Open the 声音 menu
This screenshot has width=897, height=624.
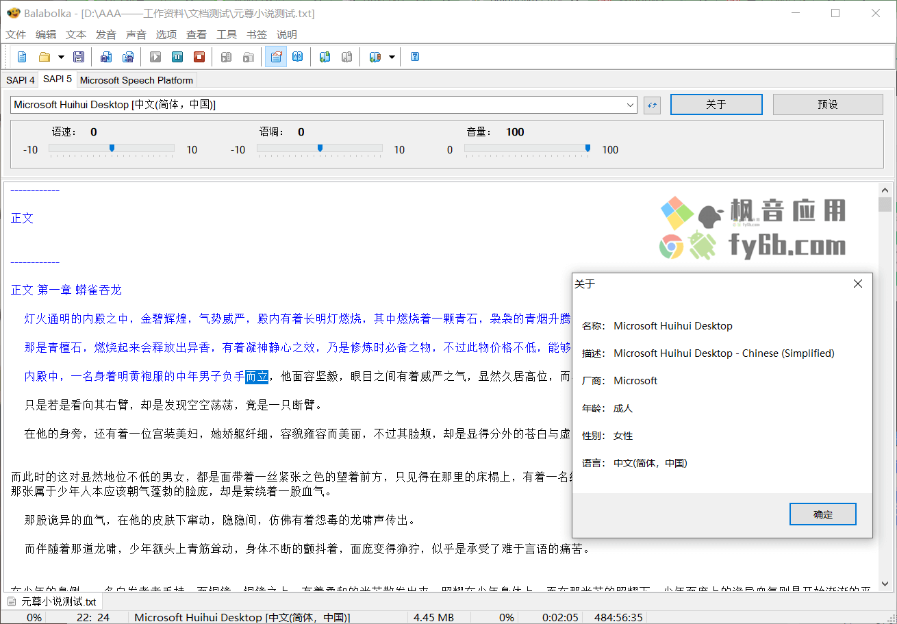tap(136, 34)
